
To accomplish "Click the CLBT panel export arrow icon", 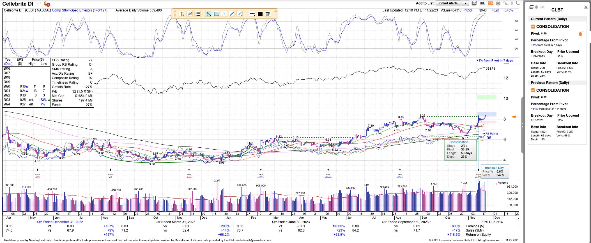I will pos(542,7).
